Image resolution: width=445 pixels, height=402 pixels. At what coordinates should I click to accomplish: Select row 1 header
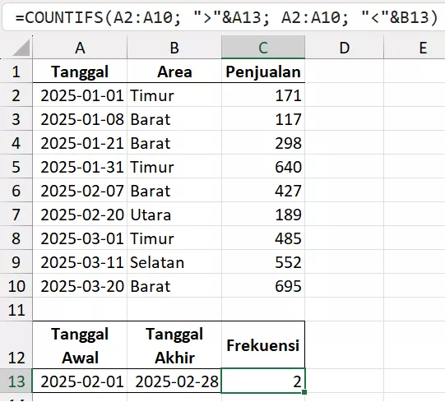point(16,72)
